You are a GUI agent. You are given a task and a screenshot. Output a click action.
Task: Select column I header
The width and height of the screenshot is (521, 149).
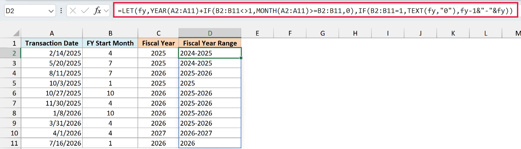[x=388, y=33]
